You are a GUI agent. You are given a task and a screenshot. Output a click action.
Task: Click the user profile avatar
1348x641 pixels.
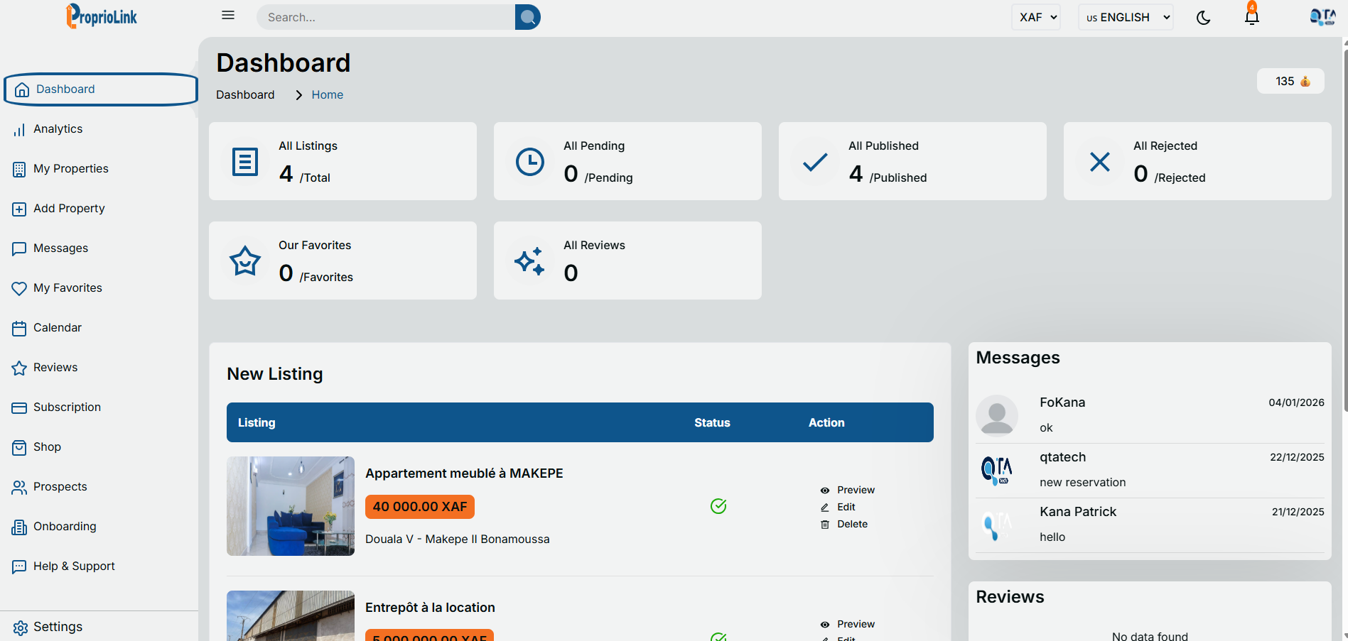(1322, 17)
